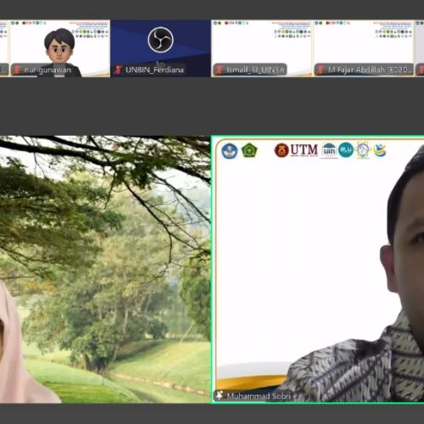424x424 pixels.
Task: Select Muhammad Sobri's active speaker video
Action: point(317,270)
